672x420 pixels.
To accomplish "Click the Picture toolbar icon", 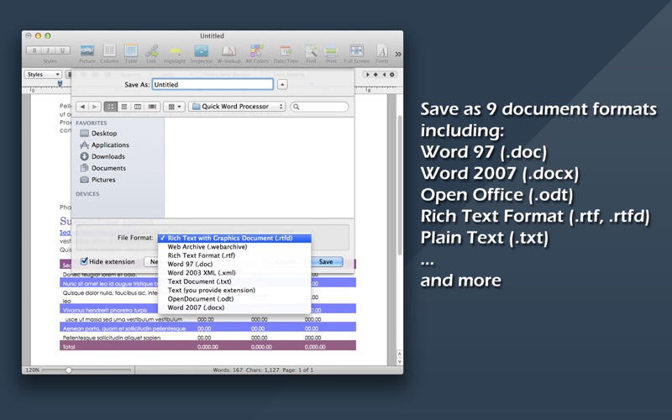I will coord(87,50).
